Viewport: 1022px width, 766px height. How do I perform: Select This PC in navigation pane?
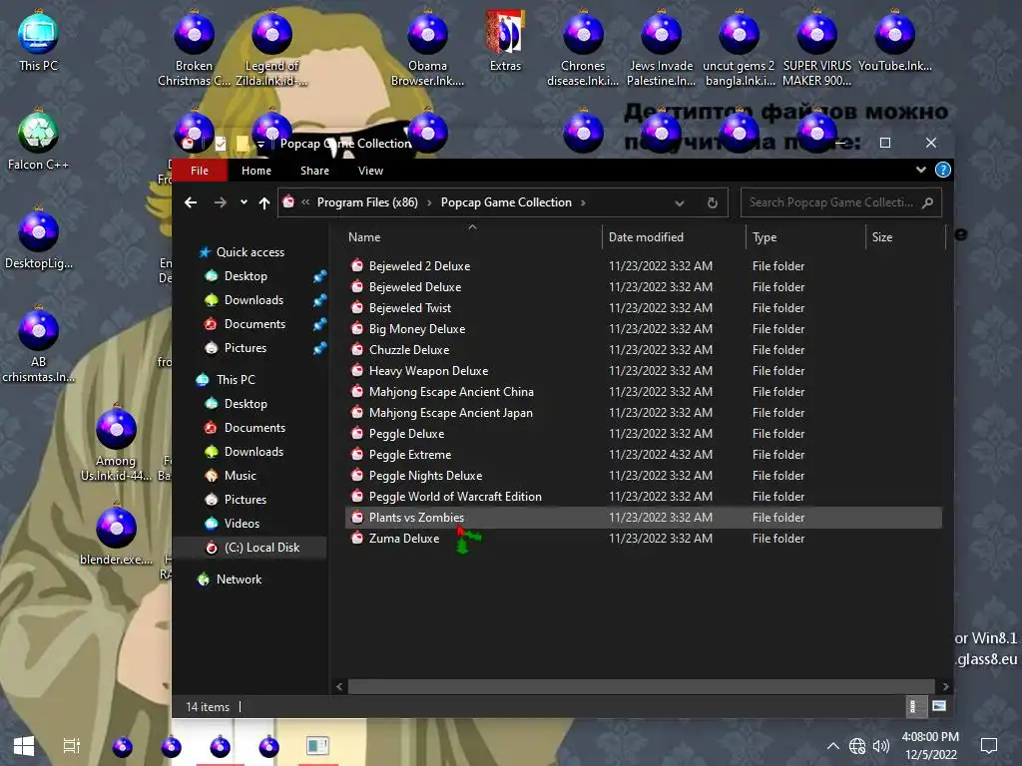coord(236,380)
